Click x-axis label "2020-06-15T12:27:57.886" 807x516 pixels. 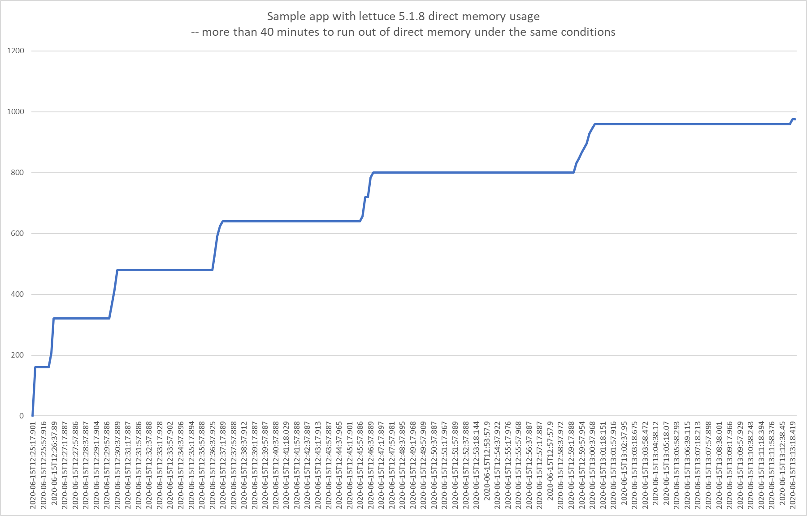[x=75, y=465]
